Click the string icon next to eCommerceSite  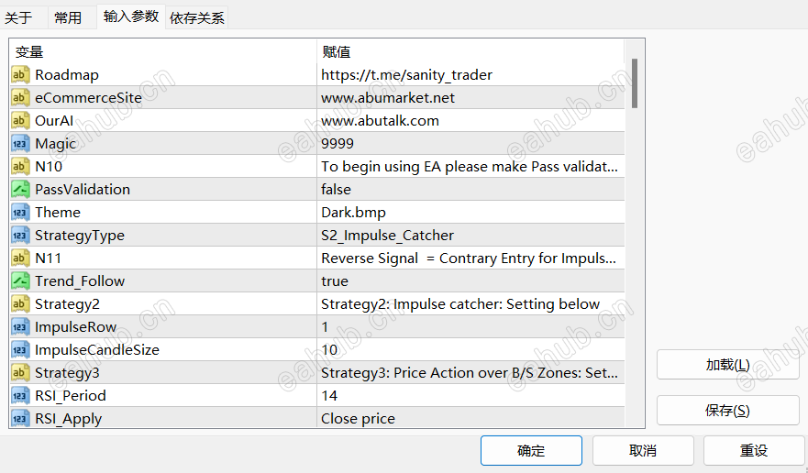(x=20, y=97)
